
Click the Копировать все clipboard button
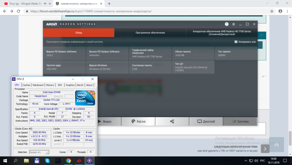[x=245, y=42]
